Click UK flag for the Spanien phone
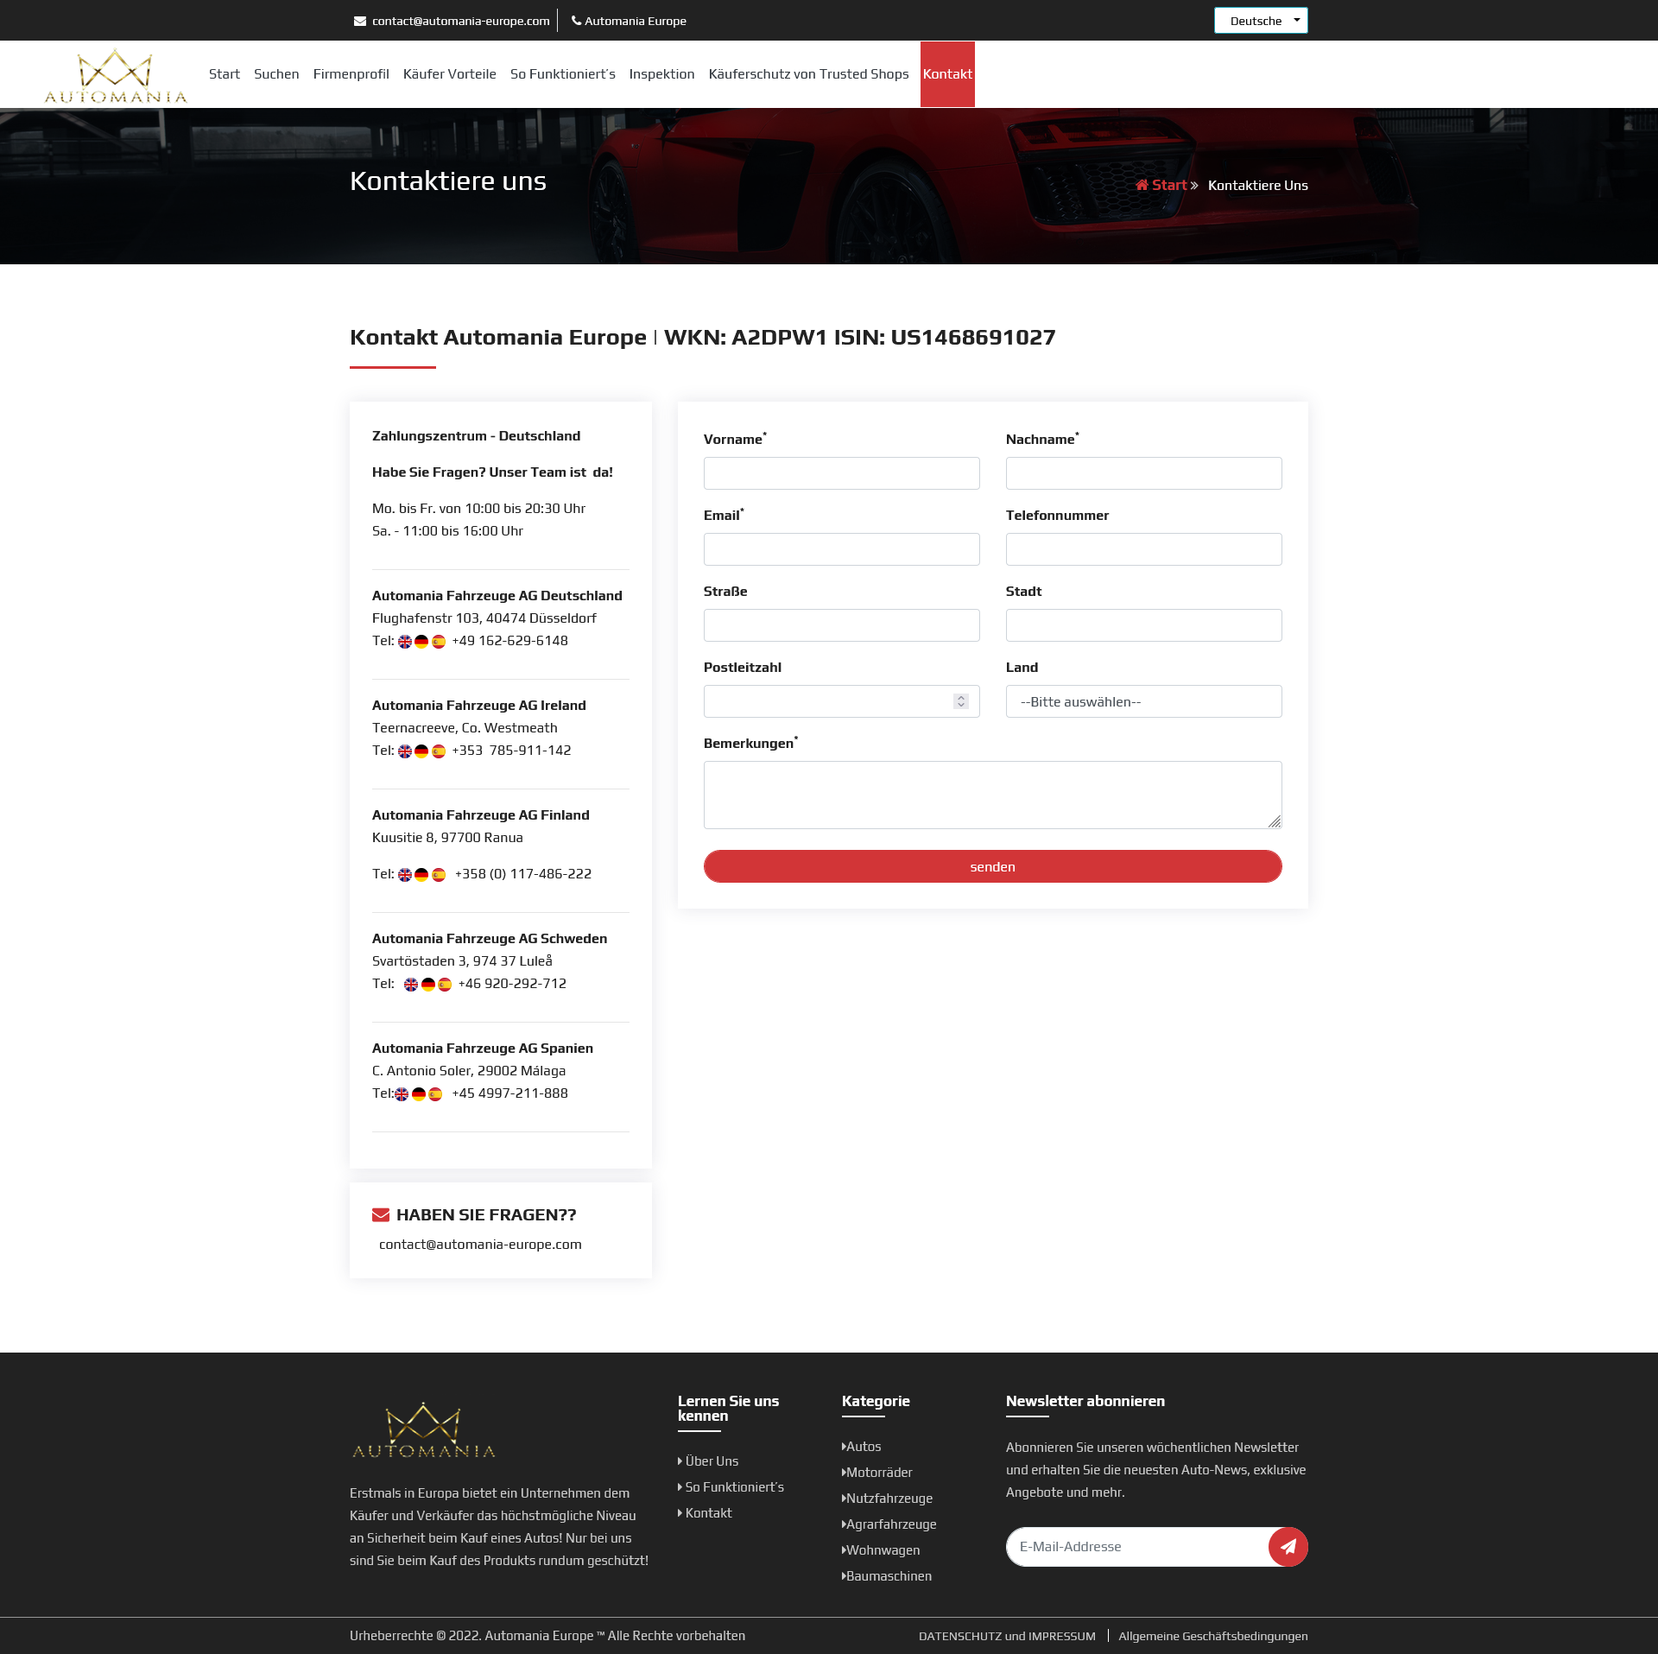This screenshot has height=1654, width=1658. (x=402, y=1094)
